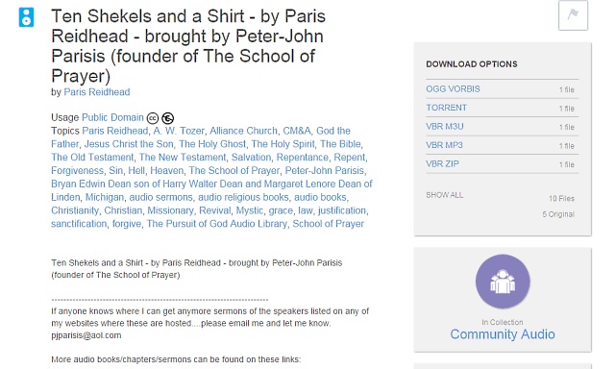This screenshot has width=615, height=369.
Task: Open The Pursuit of God Audio Library topic
Action: pos(217,224)
